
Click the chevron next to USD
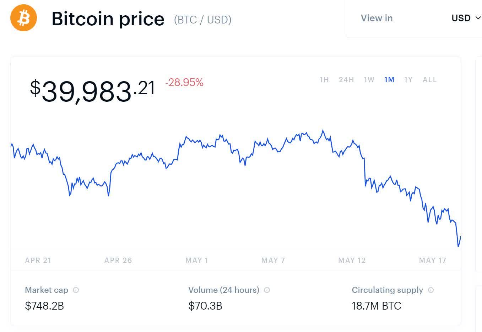(478, 18)
